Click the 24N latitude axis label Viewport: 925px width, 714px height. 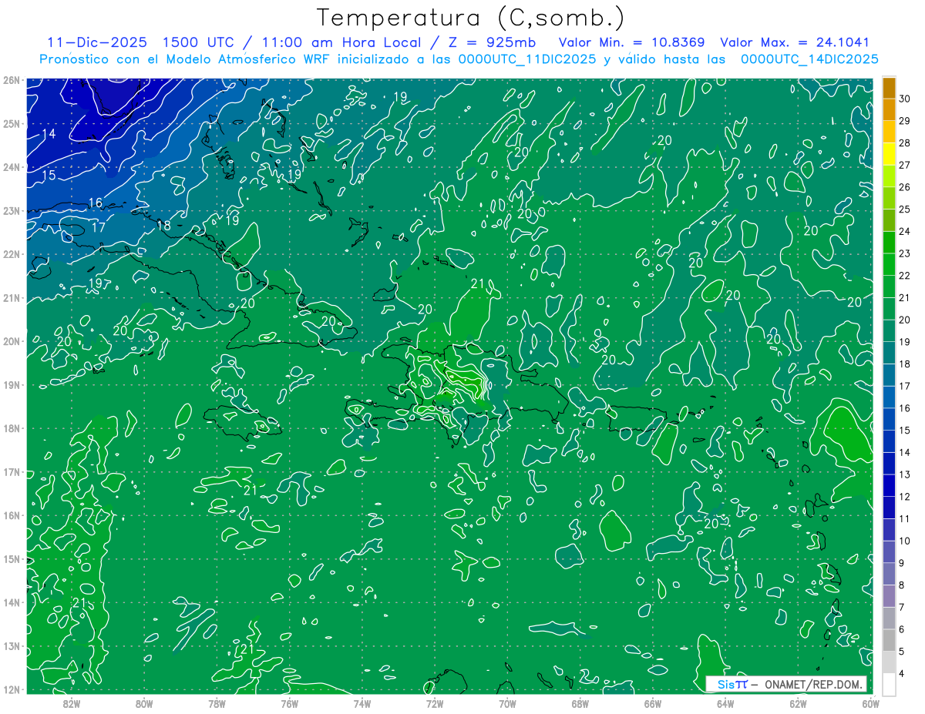pyautogui.click(x=11, y=167)
